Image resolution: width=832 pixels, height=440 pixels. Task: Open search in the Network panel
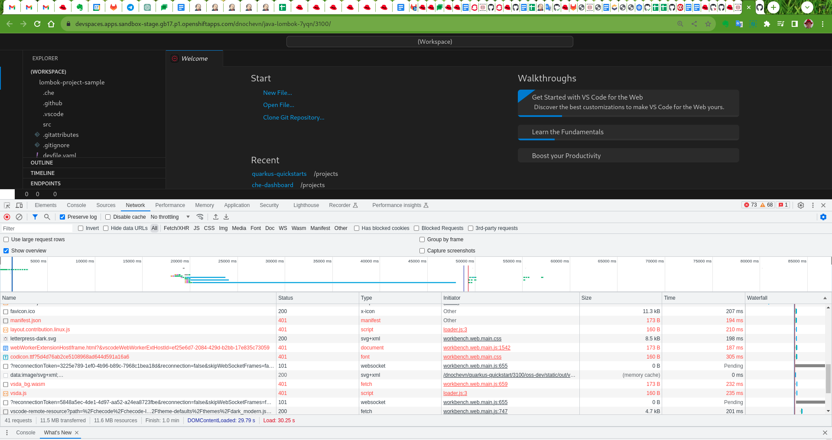(x=47, y=217)
